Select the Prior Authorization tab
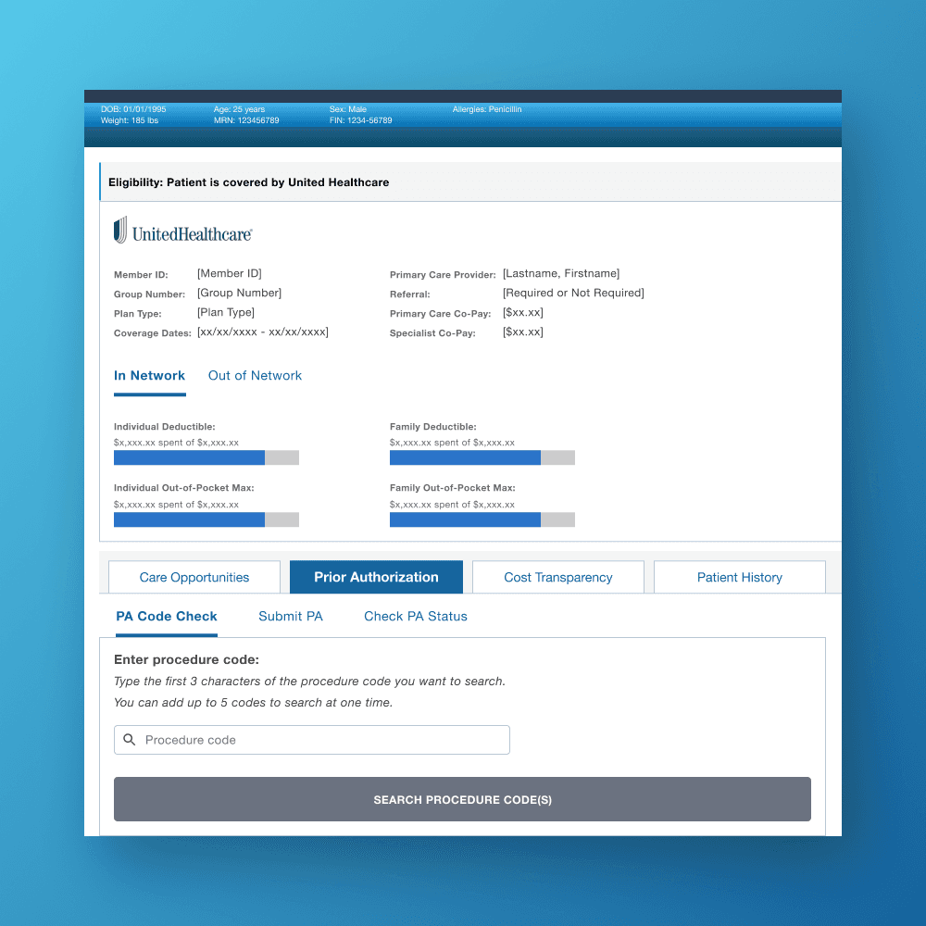 click(x=376, y=577)
